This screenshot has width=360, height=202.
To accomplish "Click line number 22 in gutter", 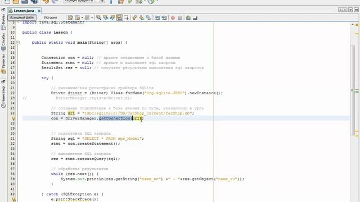I will tap(12, 93).
